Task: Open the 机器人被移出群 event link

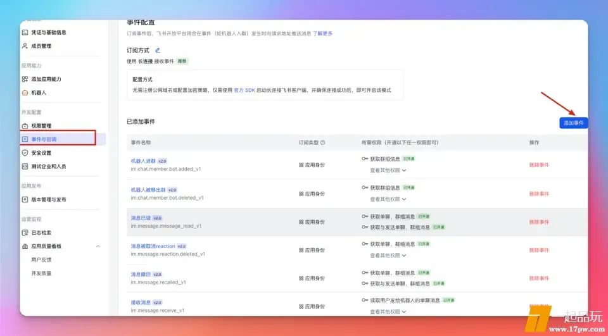Action: [x=148, y=190]
